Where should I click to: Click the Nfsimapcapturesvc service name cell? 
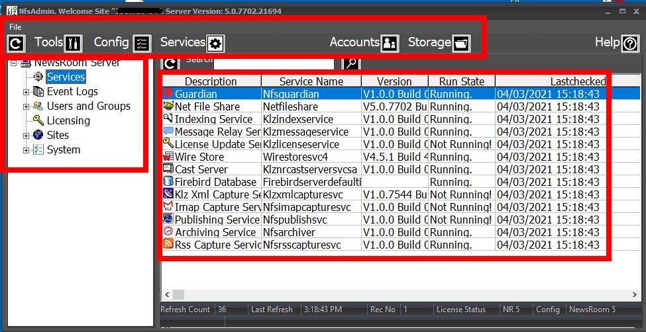tap(311, 207)
